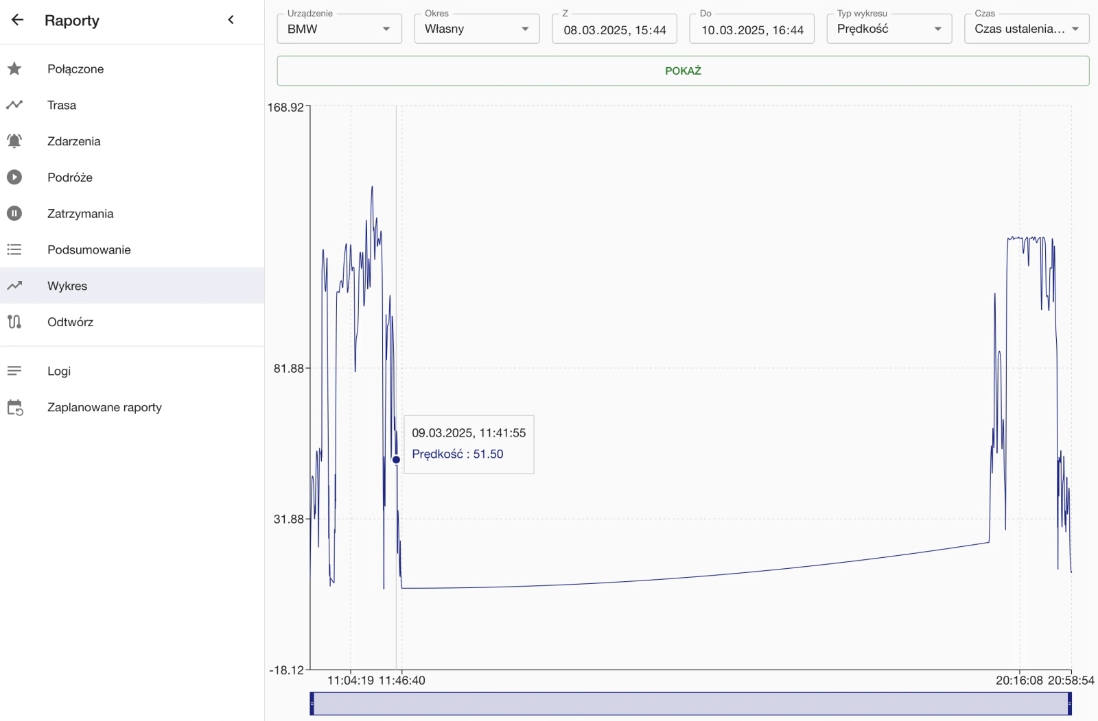Viewport: 1098px width, 721px height.
Task: Click the Zaplanowane raporty calendar icon
Action: click(x=14, y=408)
